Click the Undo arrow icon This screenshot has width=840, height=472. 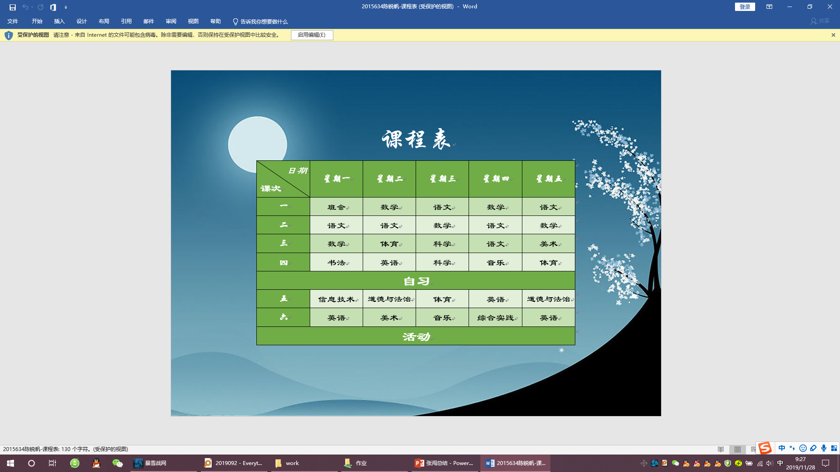[x=25, y=7]
